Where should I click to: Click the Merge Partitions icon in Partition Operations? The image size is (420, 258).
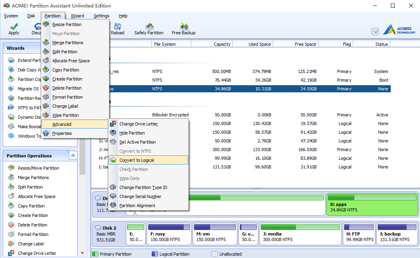pos(11,177)
